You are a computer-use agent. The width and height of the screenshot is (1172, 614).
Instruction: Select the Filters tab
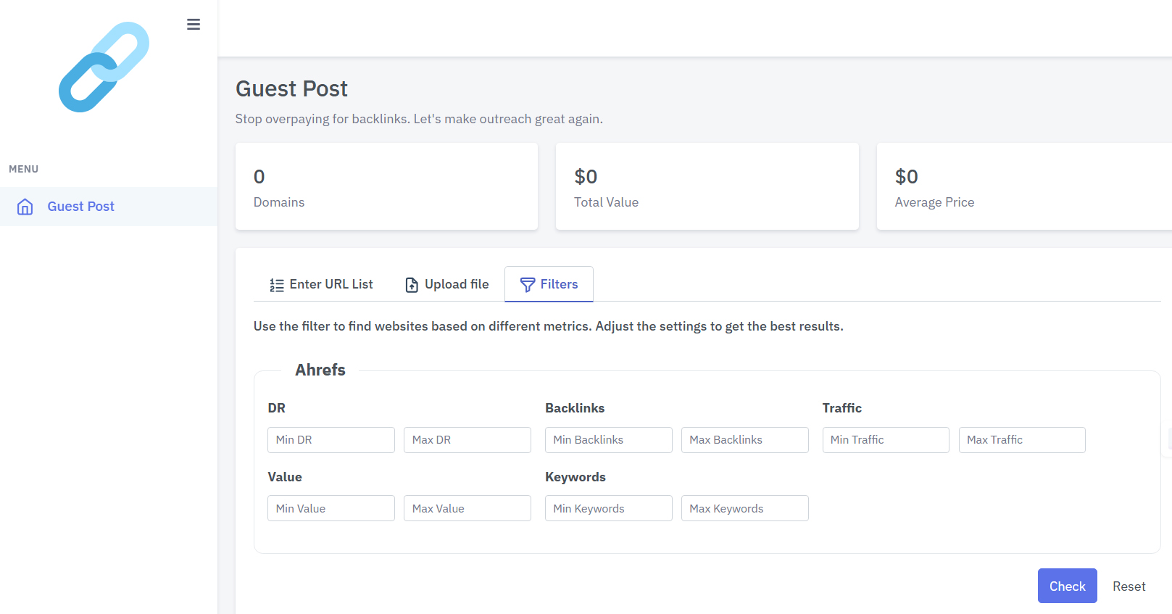[x=549, y=284]
